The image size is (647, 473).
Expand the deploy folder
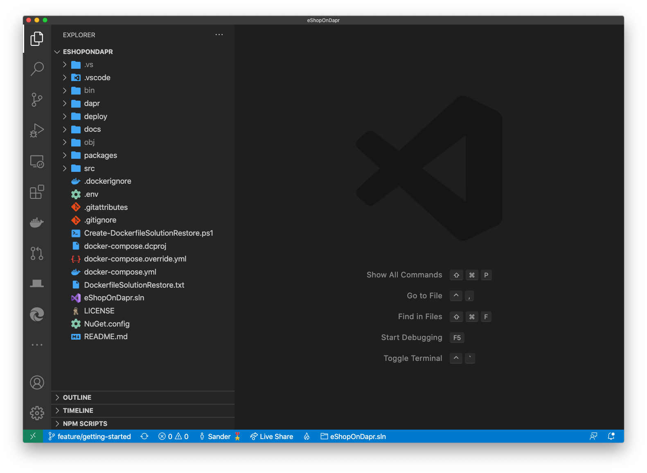tap(143, 117)
